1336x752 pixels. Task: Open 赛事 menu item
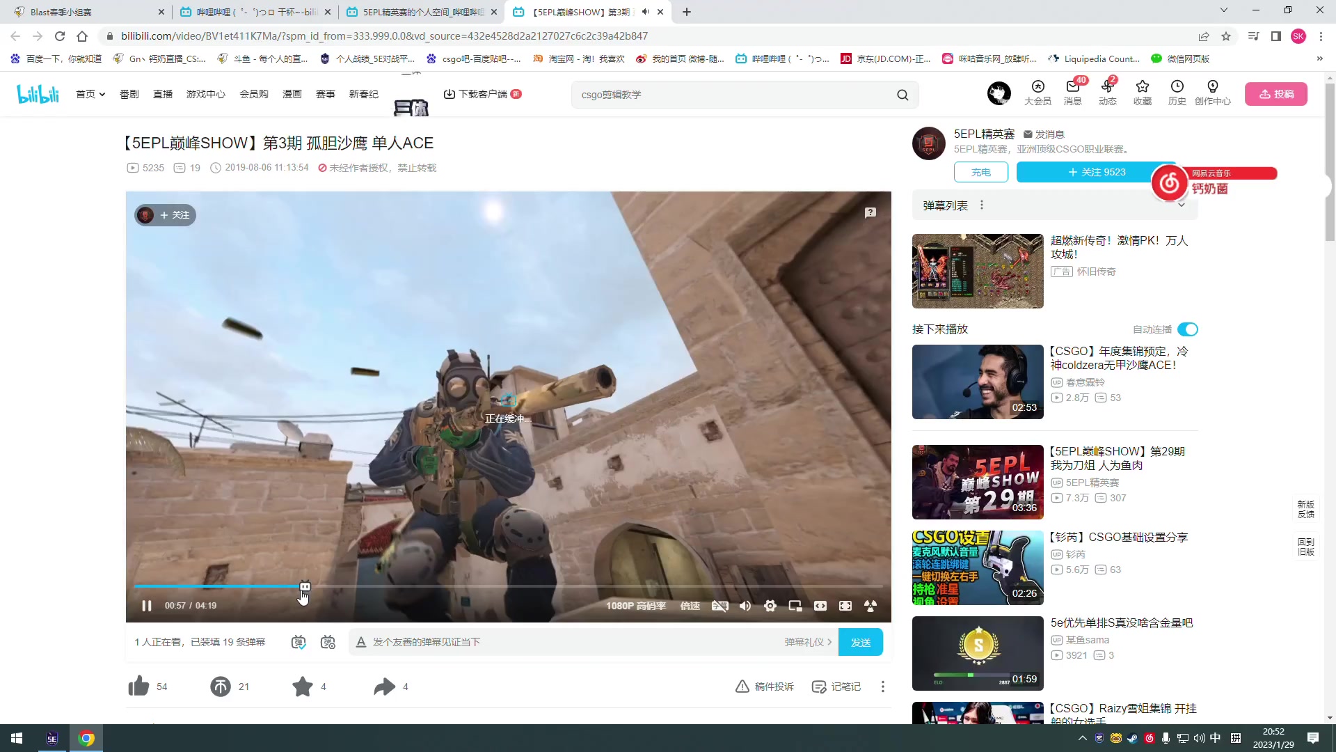coord(326,94)
